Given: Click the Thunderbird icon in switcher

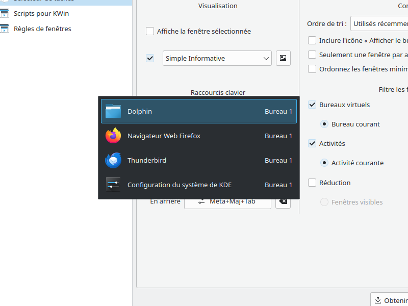Looking at the screenshot, I should [113, 160].
